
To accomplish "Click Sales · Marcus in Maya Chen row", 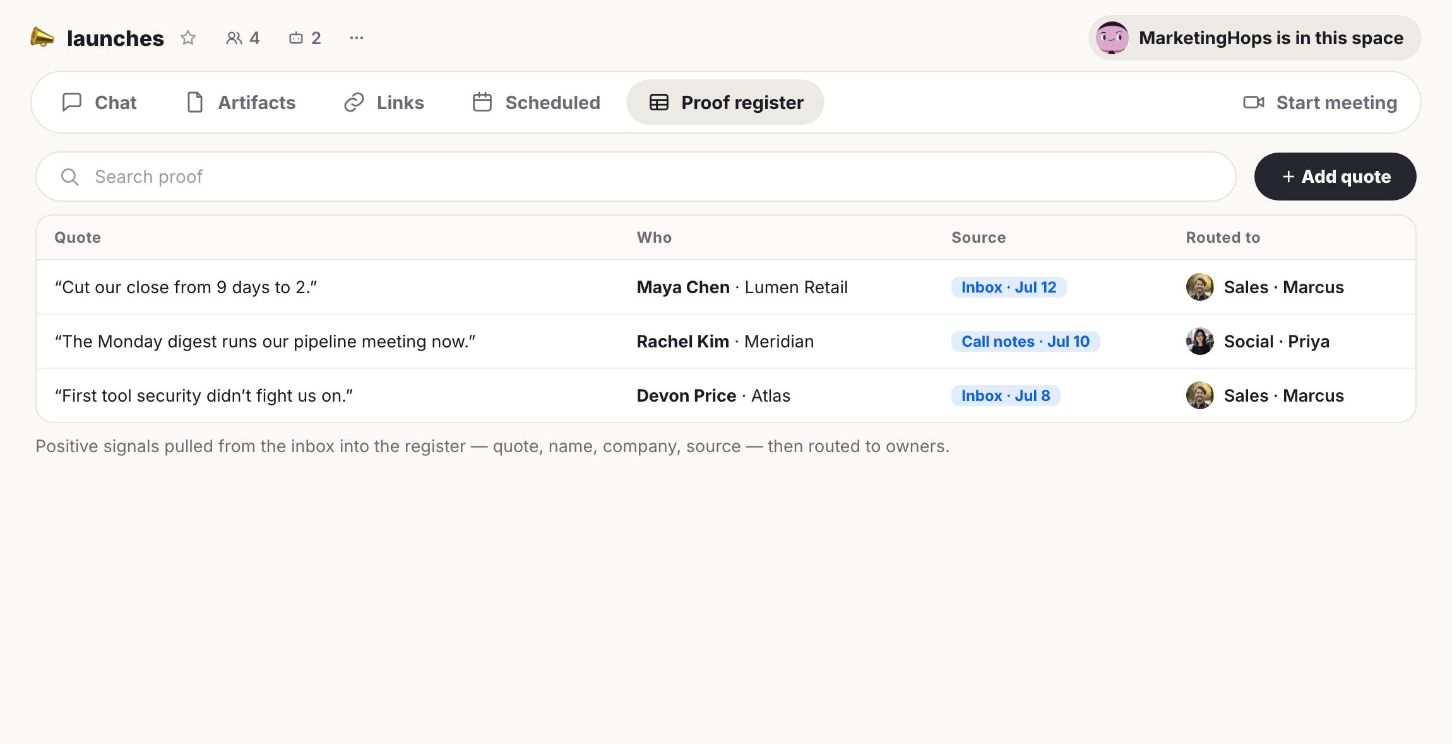I will [x=1283, y=287].
